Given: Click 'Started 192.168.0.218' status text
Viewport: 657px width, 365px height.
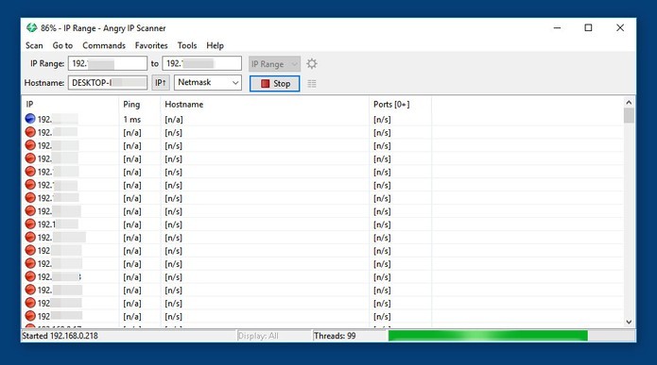Looking at the screenshot, I should coord(60,336).
